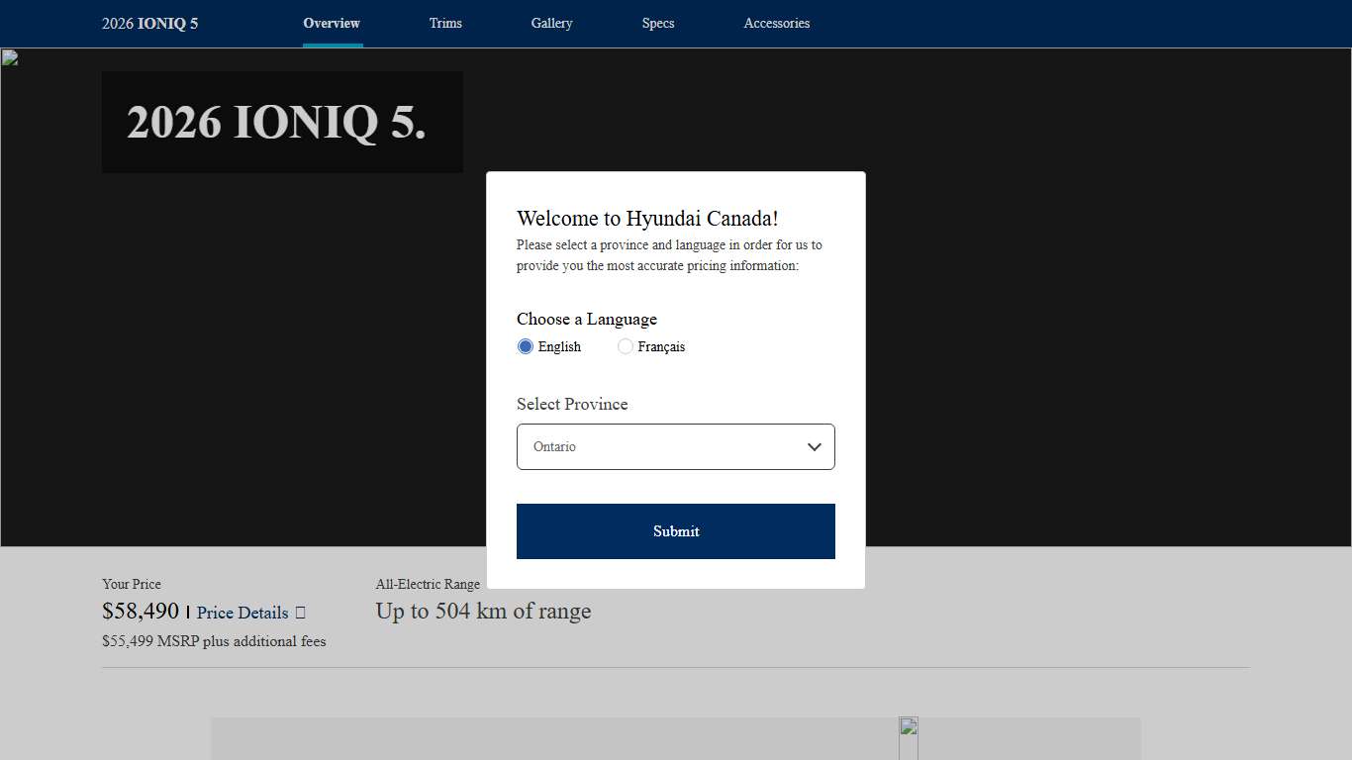
Task: Select the English language radio button
Action: [526, 346]
